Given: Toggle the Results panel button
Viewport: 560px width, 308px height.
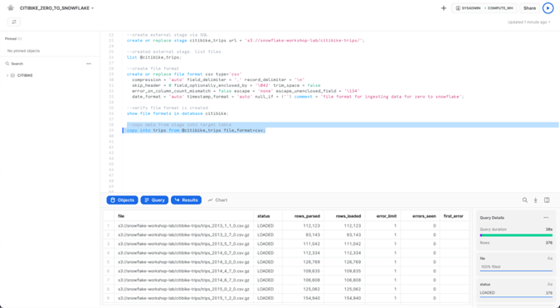Looking at the screenshot, I should [186, 200].
